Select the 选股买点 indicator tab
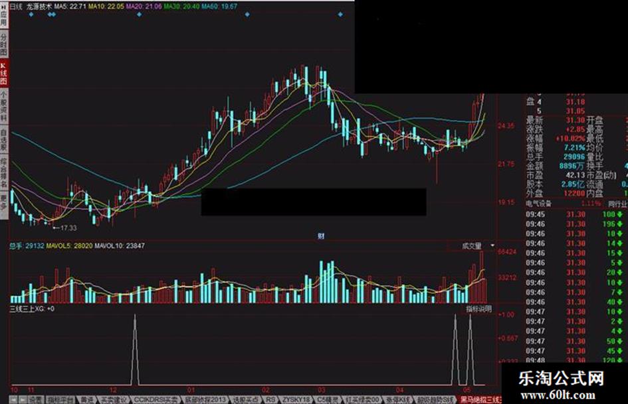The height and width of the screenshot is (404, 628). click(x=247, y=399)
